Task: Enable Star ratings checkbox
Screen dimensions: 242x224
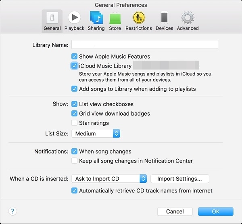Action: click(74, 123)
